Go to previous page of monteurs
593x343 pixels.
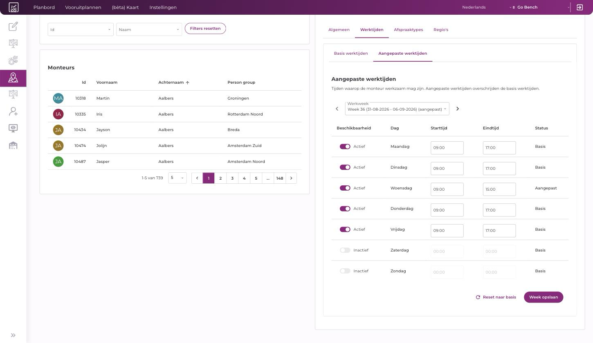tap(197, 178)
